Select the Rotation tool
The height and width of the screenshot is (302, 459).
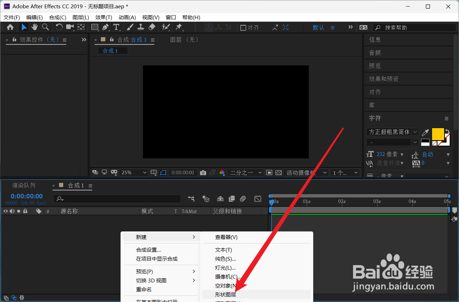tap(59, 27)
